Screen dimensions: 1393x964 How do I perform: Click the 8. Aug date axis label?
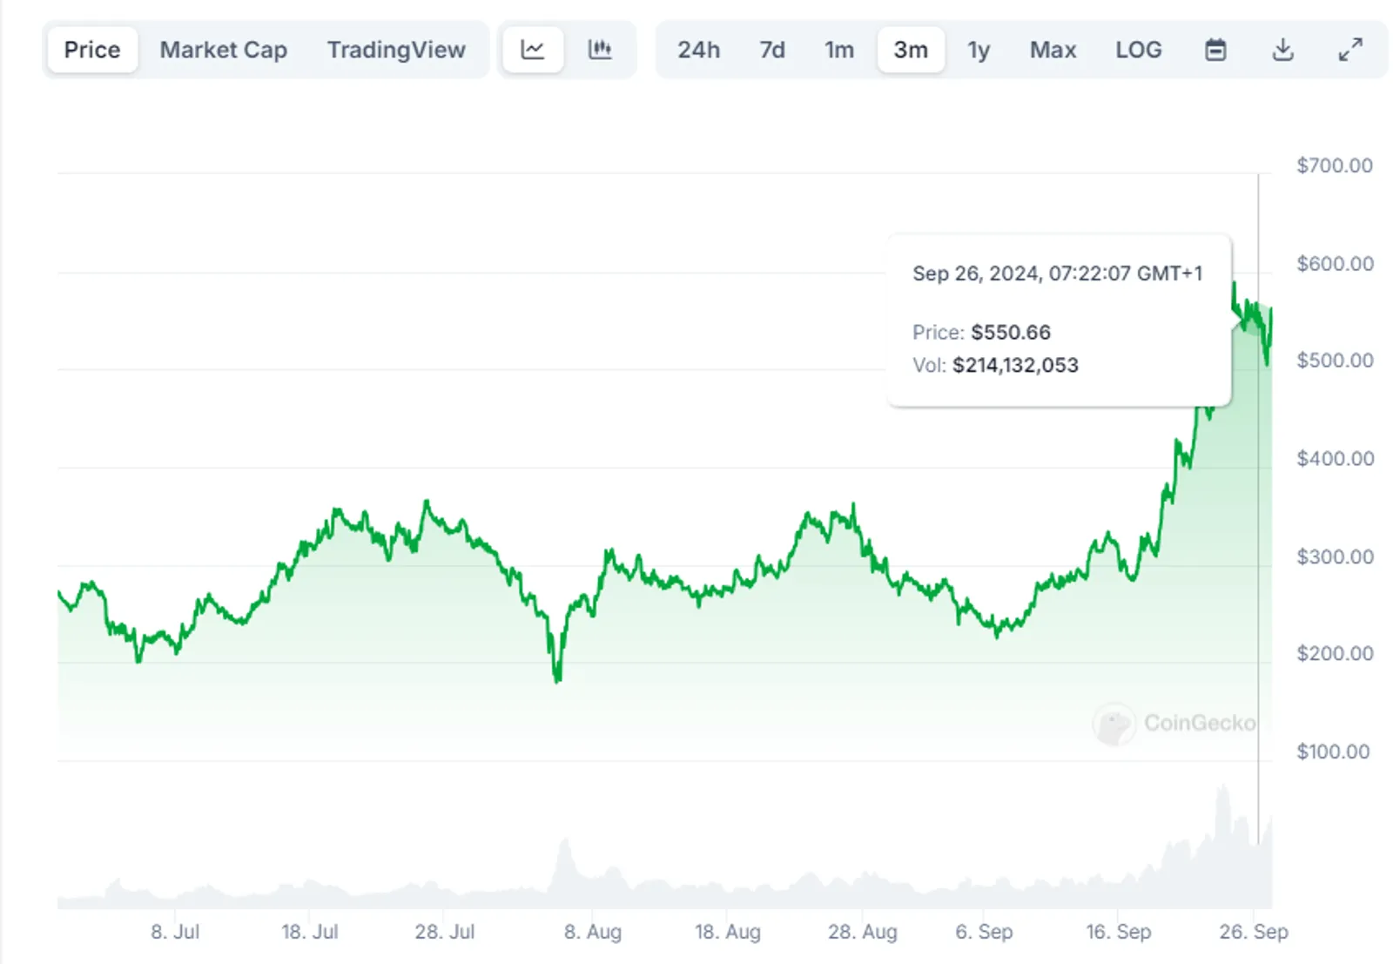pyautogui.click(x=593, y=932)
